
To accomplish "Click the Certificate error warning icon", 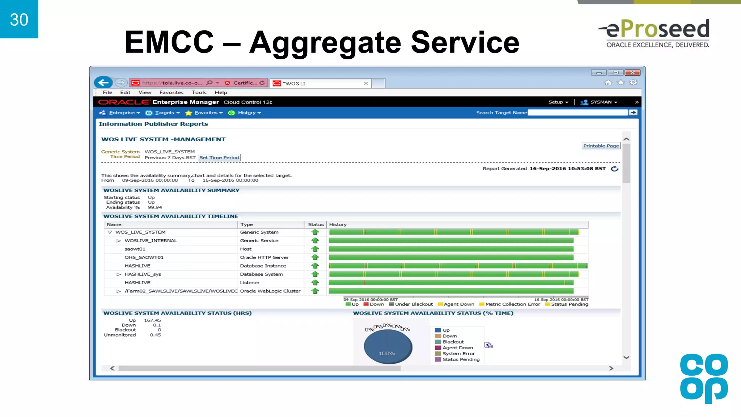I will [x=227, y=83].
